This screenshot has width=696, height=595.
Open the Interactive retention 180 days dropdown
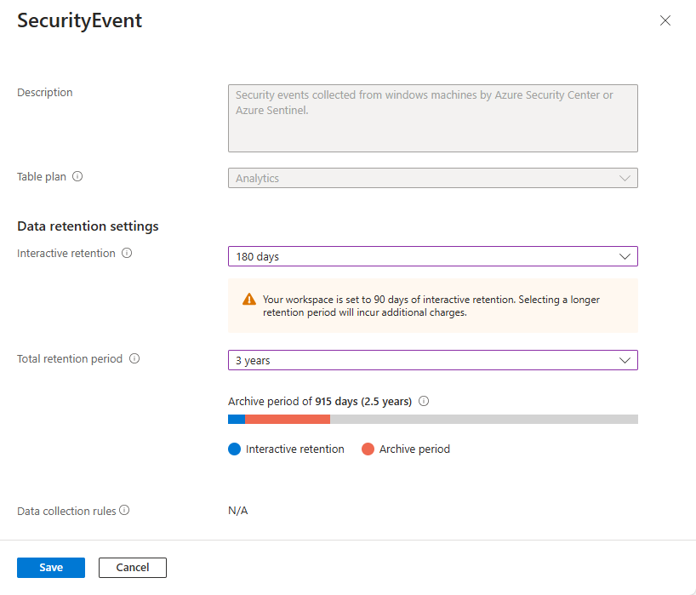432,256
